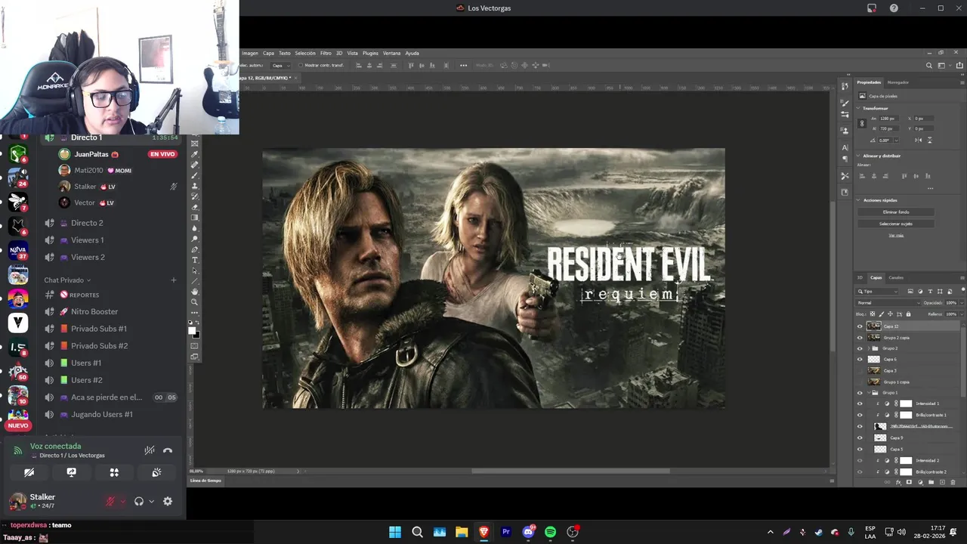Open the Nitro Booster channel
Screen dimensions: 967x544
point(94,311)
